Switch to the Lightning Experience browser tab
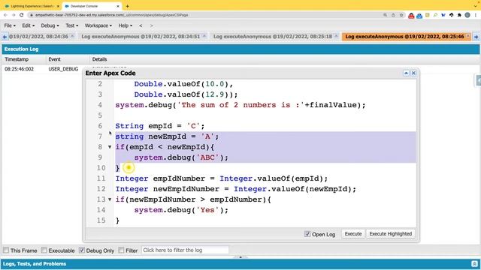481x270 pixels. click(32, 6)
